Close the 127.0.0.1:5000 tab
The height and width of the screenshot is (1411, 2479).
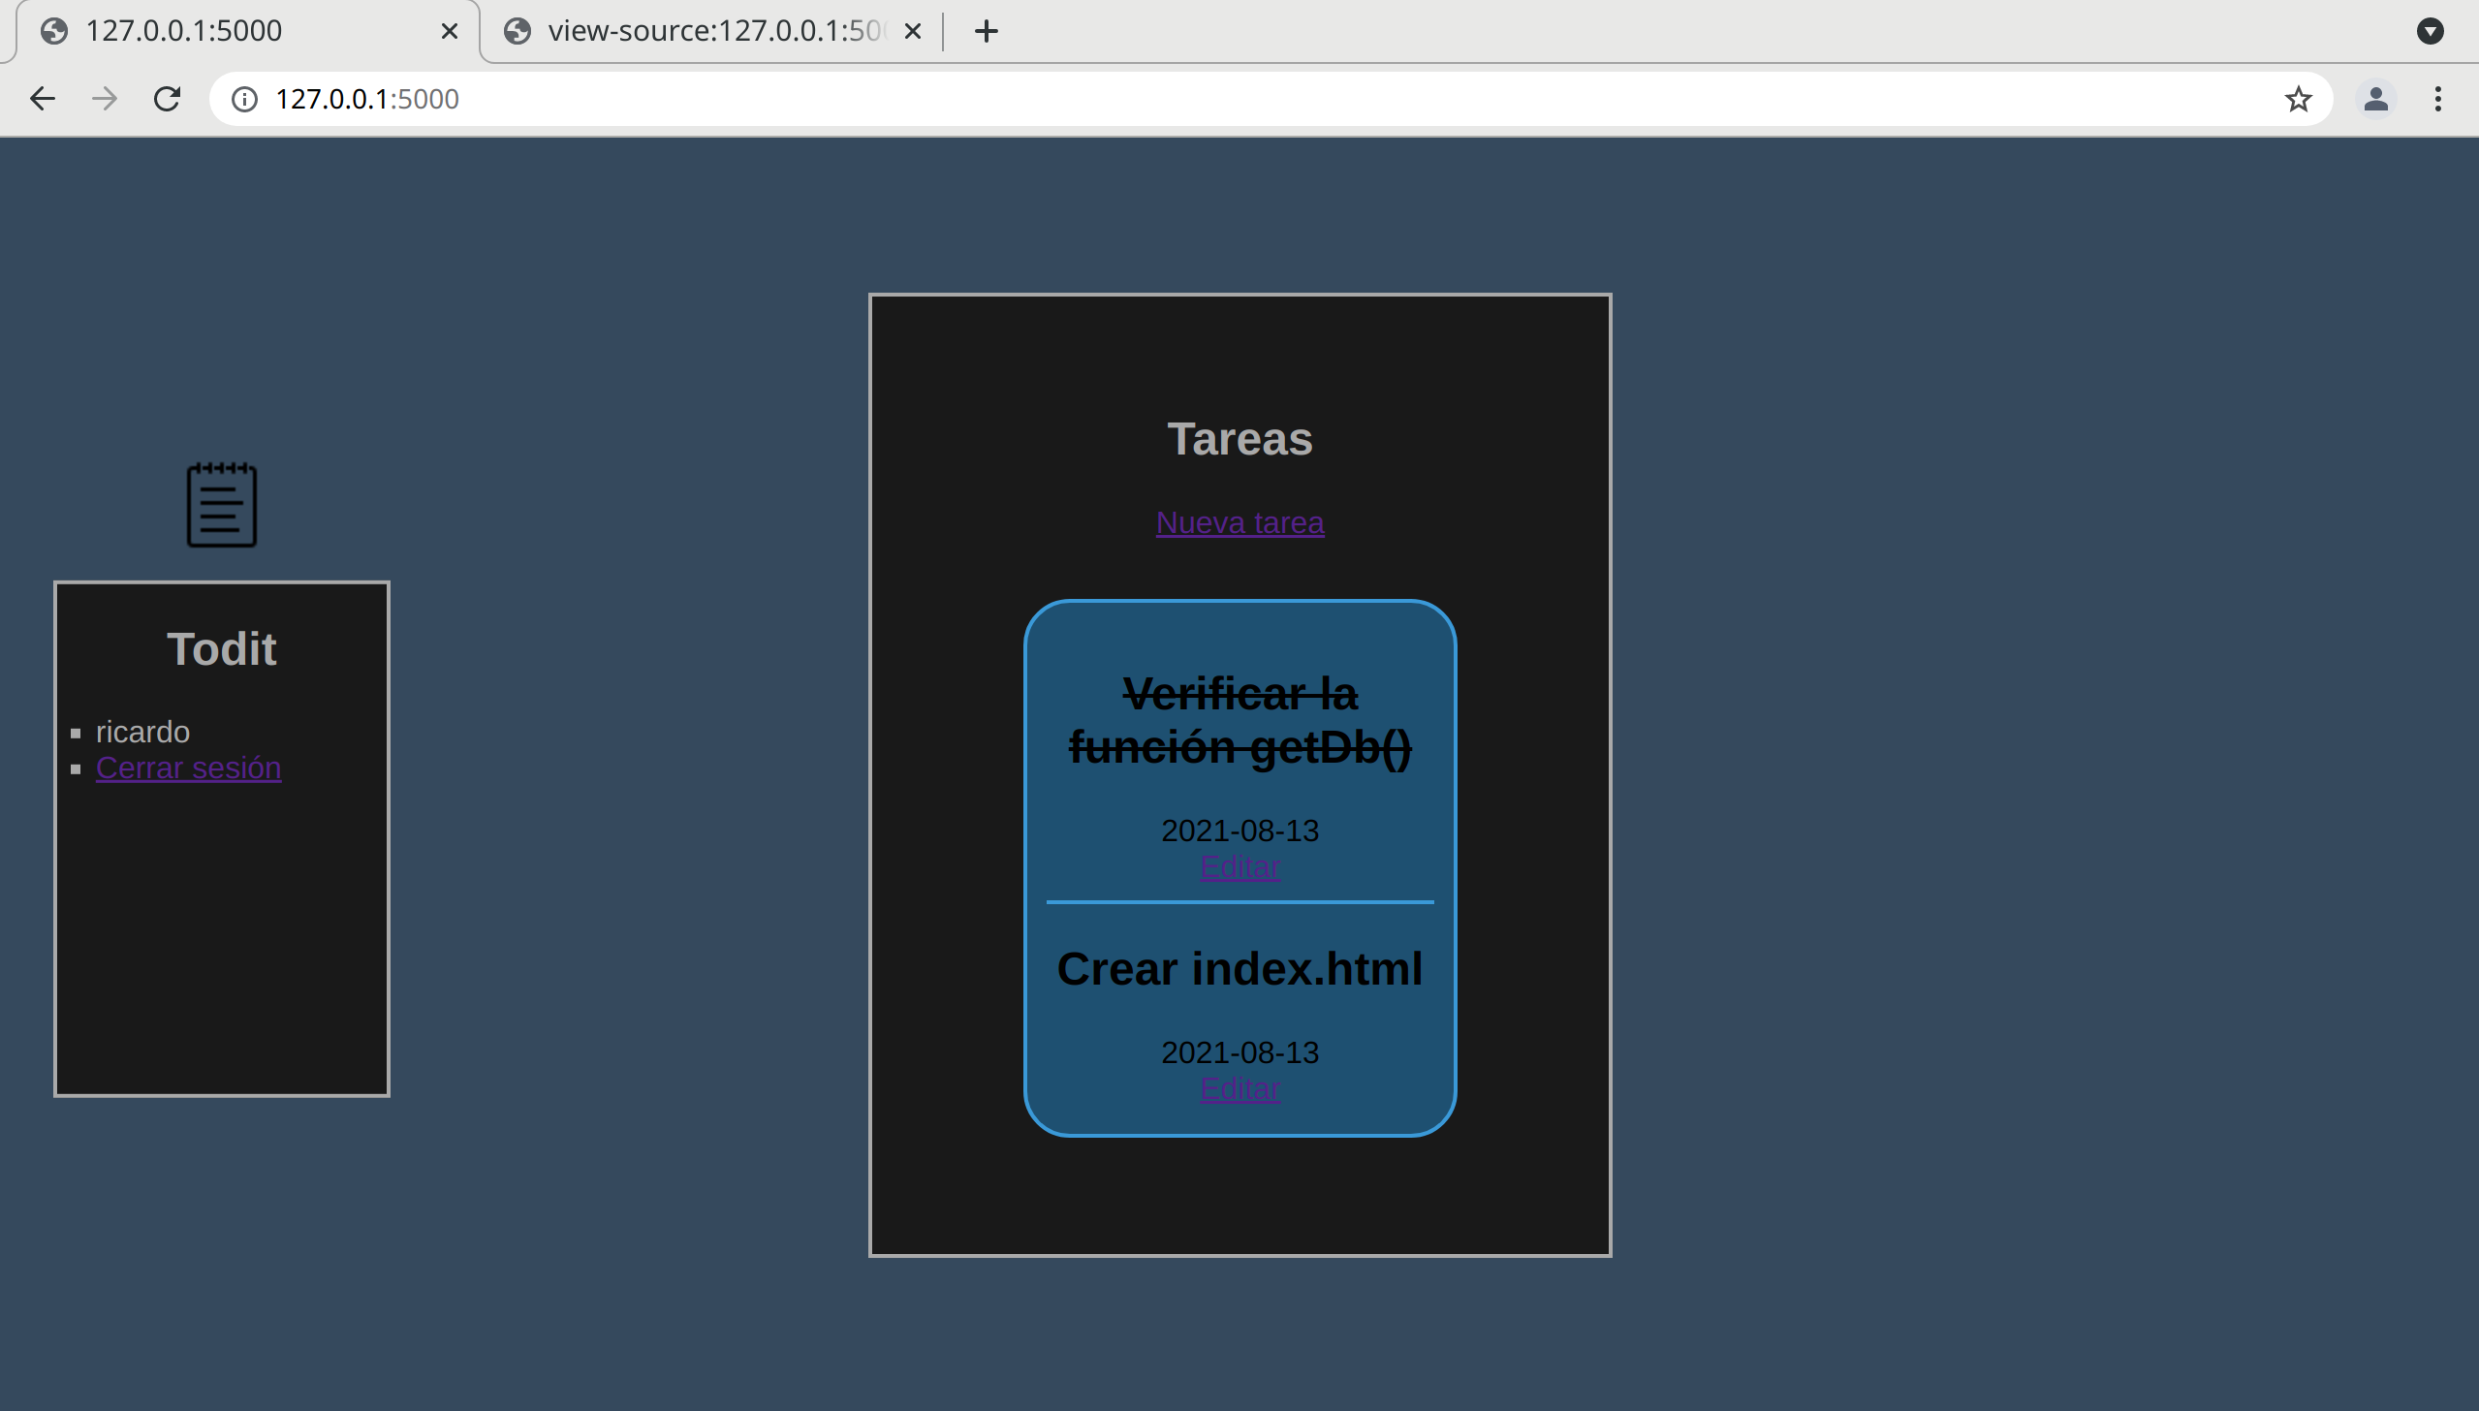point(449,31)
